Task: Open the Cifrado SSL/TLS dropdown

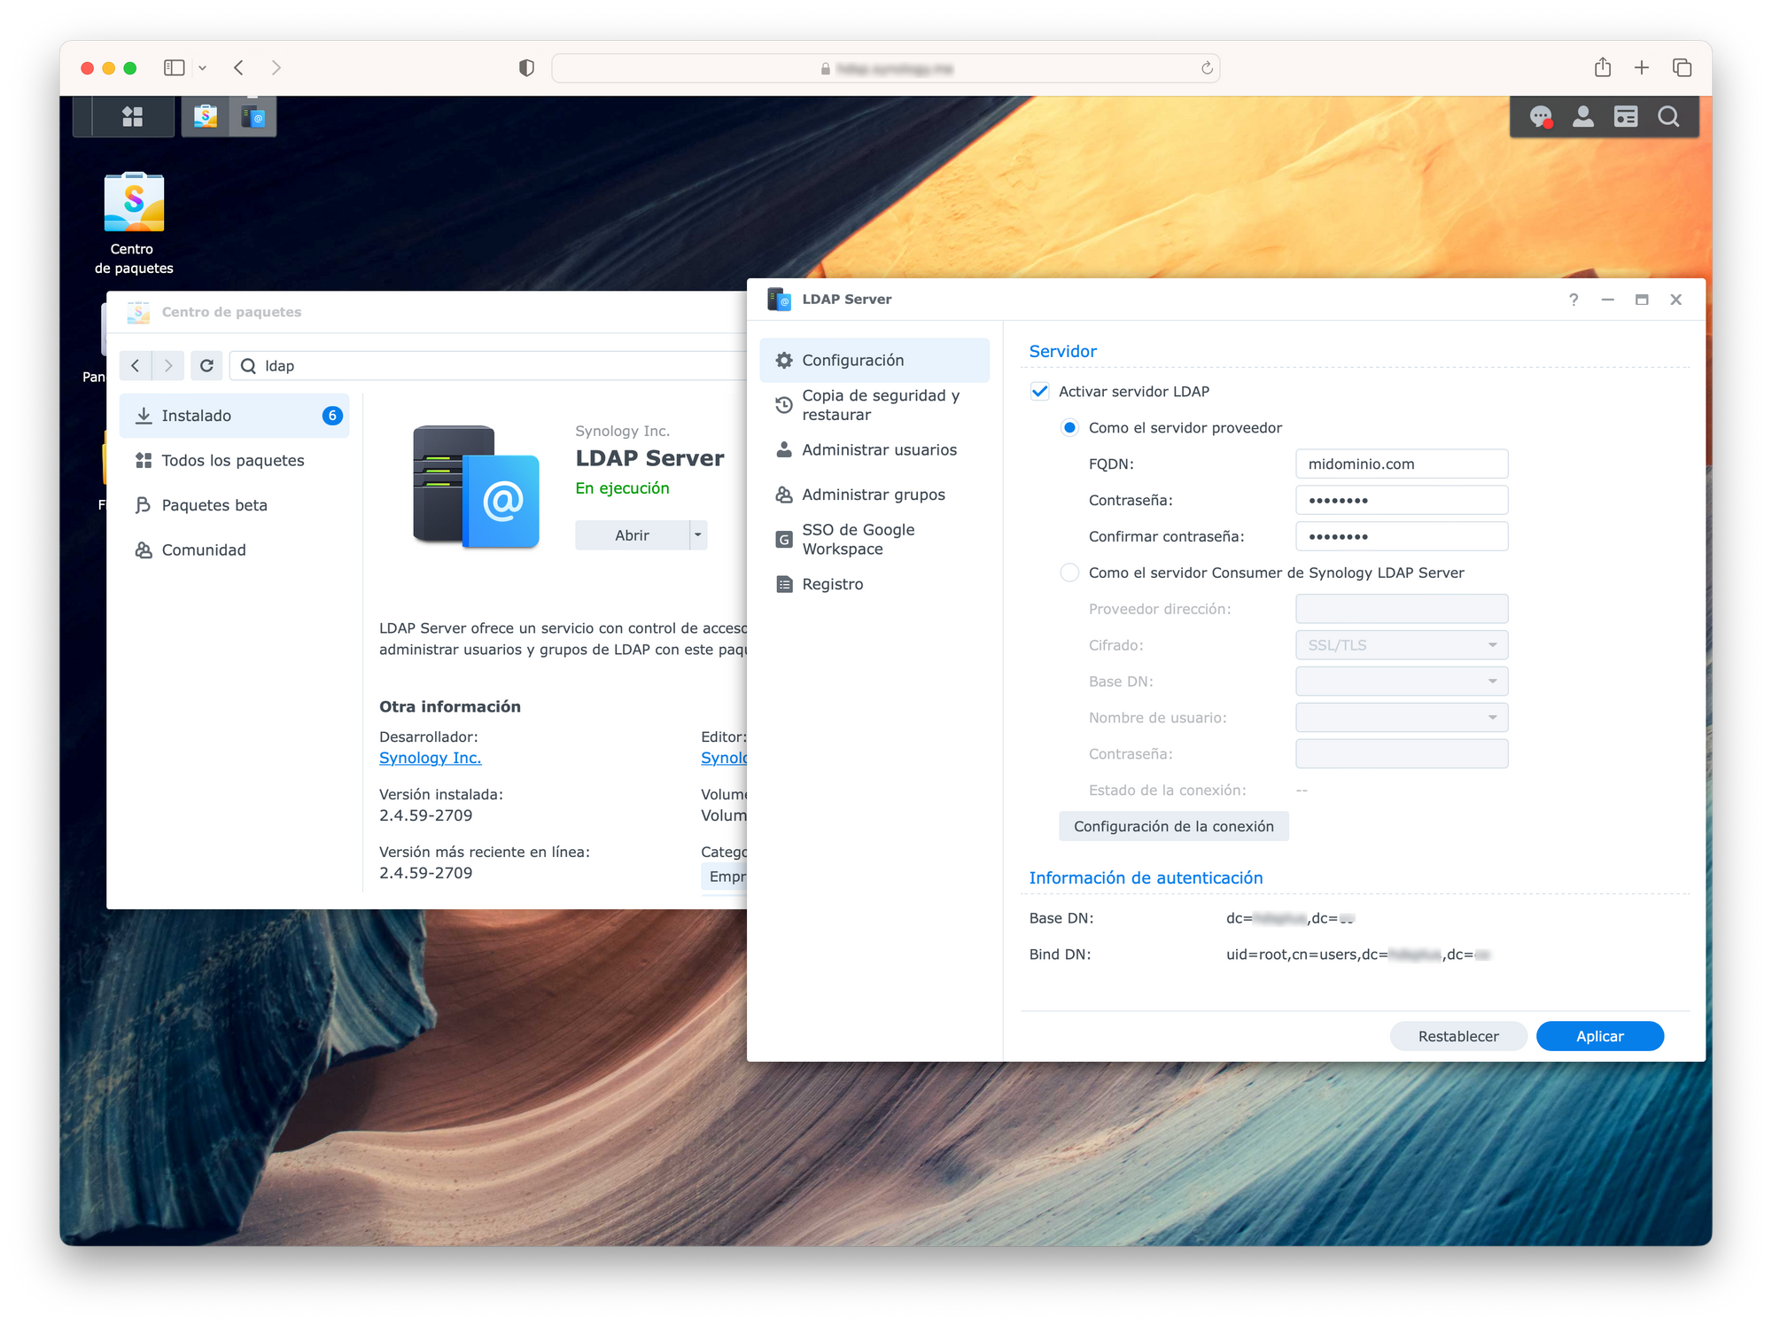Action: click(x=1402, y=645)
